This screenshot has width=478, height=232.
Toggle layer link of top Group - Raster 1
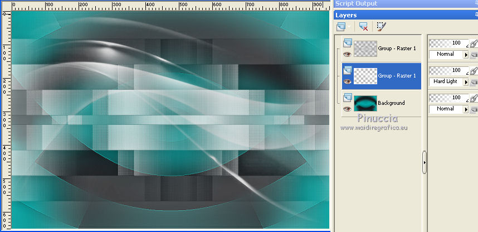474,43
